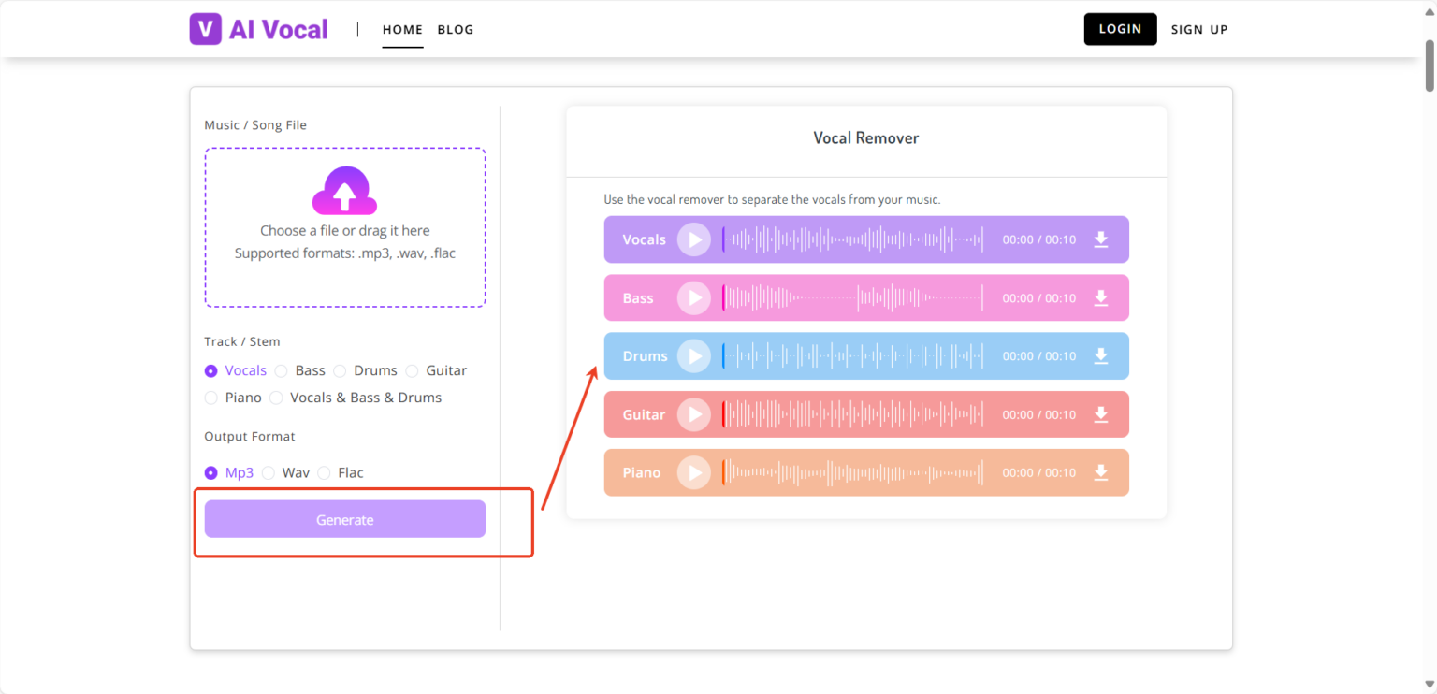Select Vocals & Bass & Drums option
1437x694 pixels.
(x=277, y=398)
